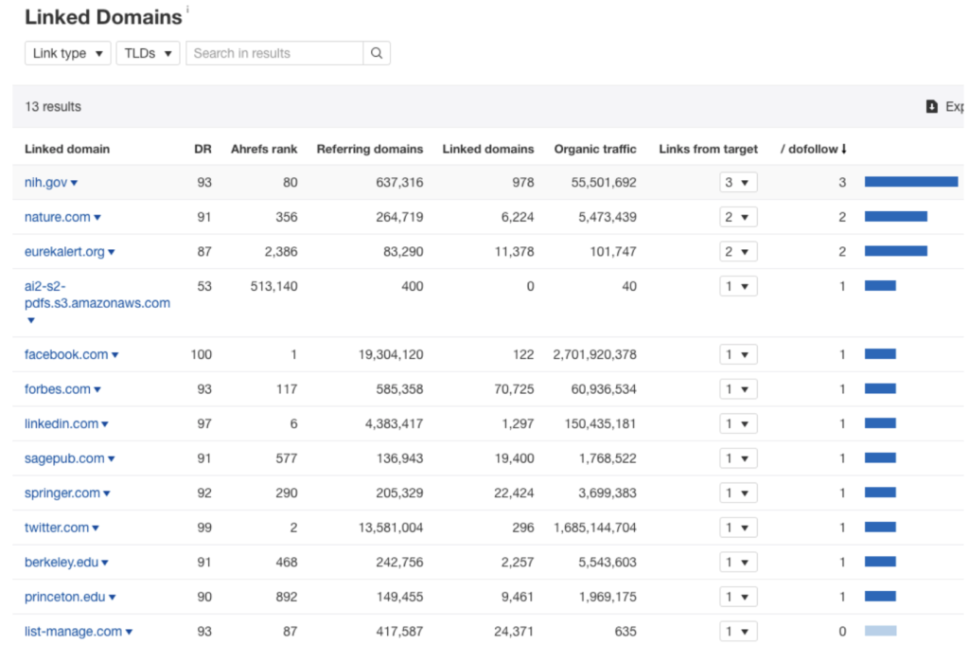
Task: Sort by the DR column header
Action: [x=203, y=149]
